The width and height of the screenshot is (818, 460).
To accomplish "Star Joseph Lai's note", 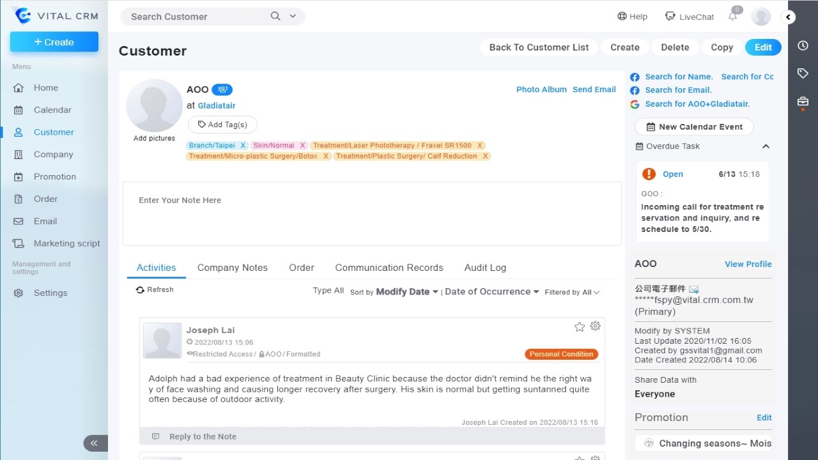I will pyautogui.click(x=580, y=326).
